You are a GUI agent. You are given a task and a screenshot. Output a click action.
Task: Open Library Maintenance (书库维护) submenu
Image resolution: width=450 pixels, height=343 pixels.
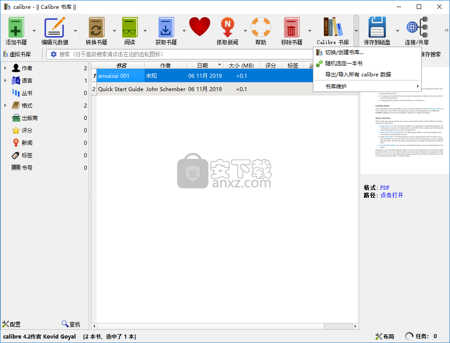tap(367, 87)
